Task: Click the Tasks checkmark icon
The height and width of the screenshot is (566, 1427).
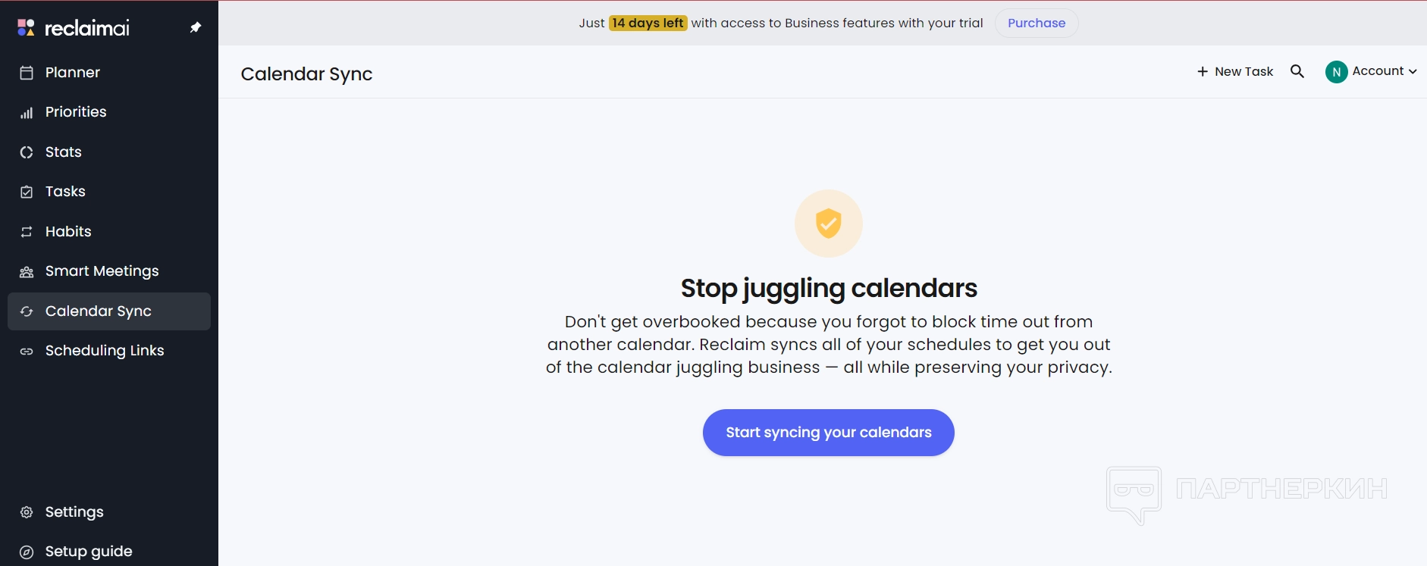Action: coord(27,192)
